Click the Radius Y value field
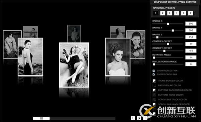Viewport: 201px width, 122px height. click(x=191, y=30)
